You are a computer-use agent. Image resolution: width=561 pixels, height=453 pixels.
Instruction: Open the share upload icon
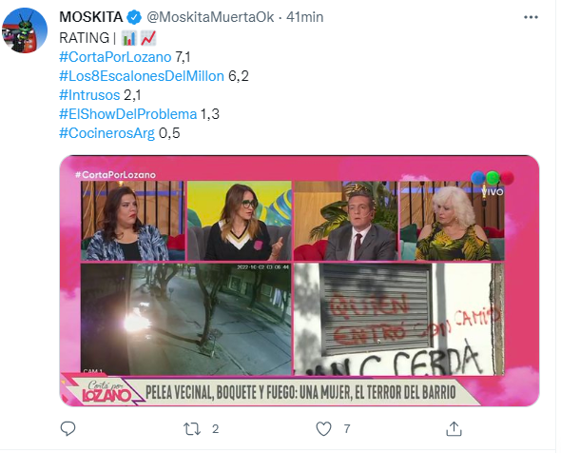click(x=454, y=428)
